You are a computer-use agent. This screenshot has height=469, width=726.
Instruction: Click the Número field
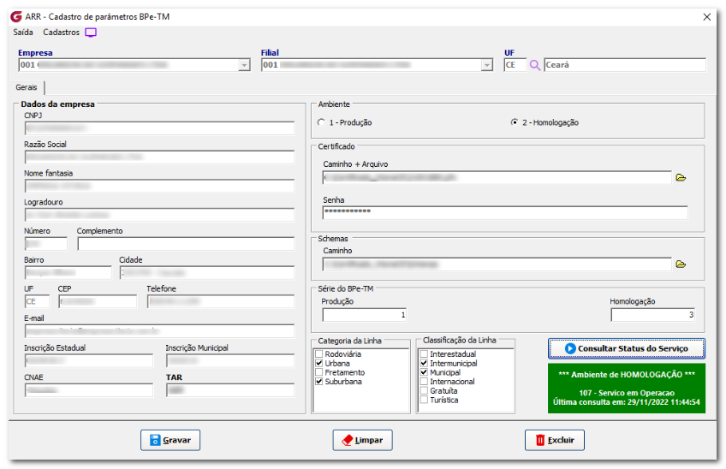click(x=46, y=244)
